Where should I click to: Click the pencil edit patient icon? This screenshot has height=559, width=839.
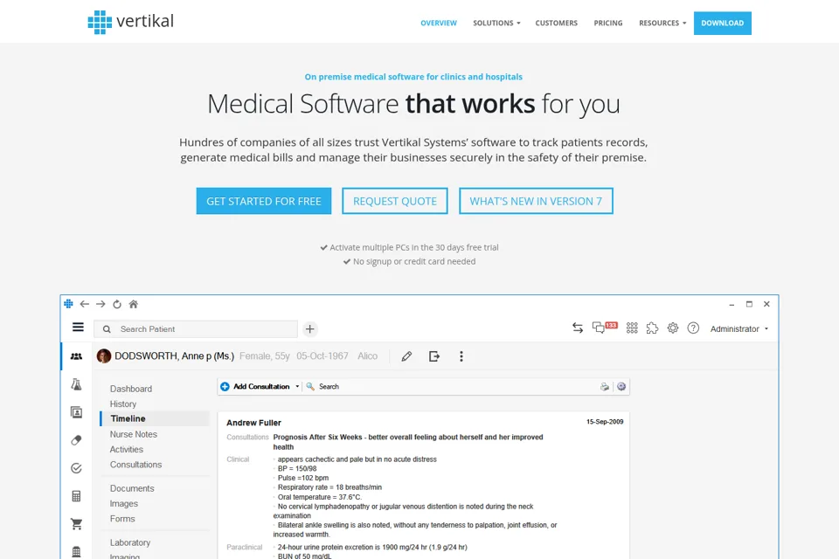point(406,356)
